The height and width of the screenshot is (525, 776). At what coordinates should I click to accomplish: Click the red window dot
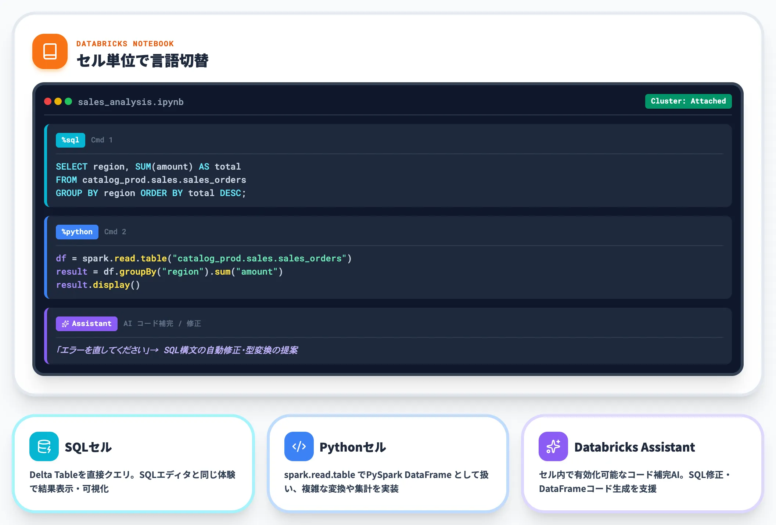point(48,101)
